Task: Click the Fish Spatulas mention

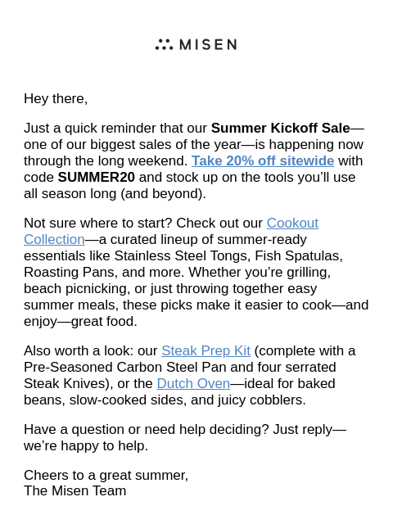Action: (x=298, y=255)
